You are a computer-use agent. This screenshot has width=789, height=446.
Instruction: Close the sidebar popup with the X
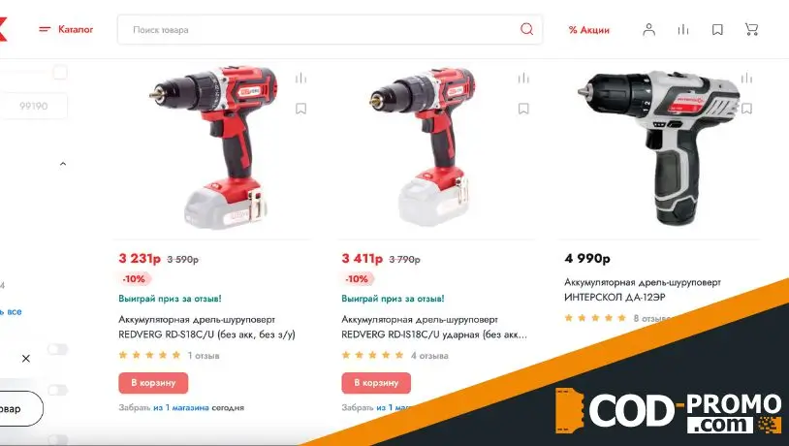coord(26,359)
